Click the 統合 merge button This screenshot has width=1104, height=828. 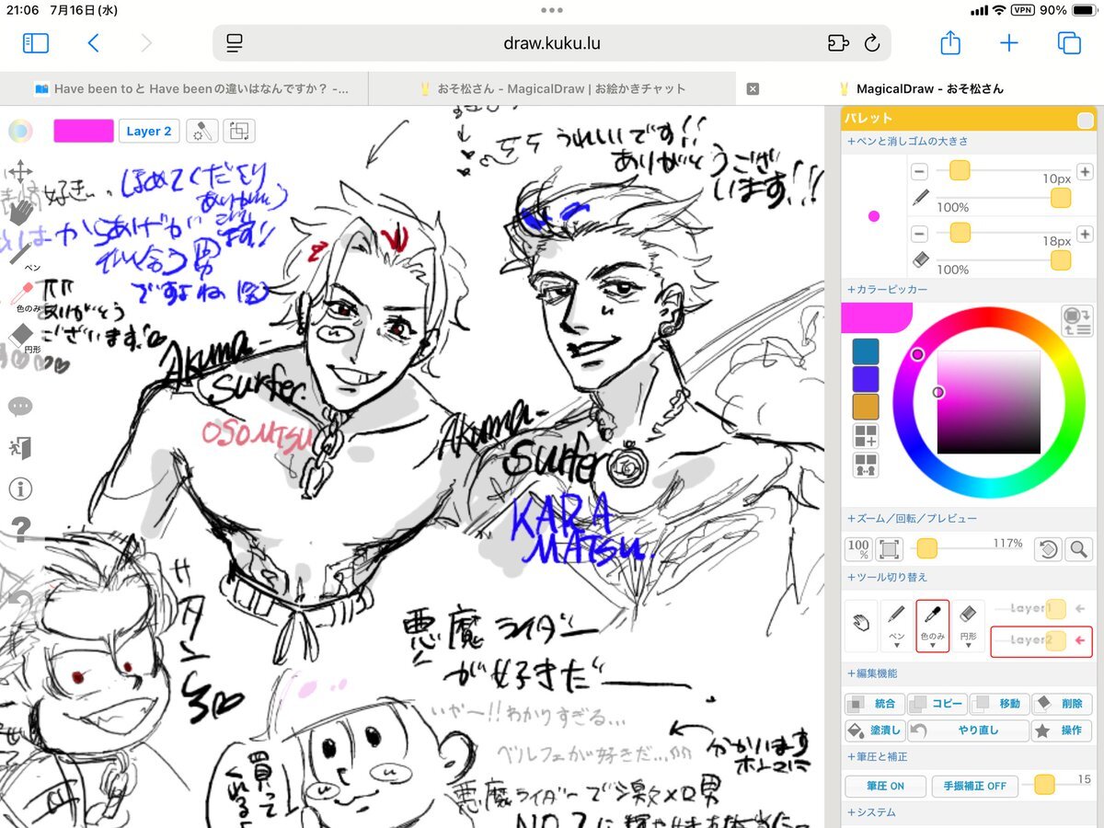(x=874, y=704)
